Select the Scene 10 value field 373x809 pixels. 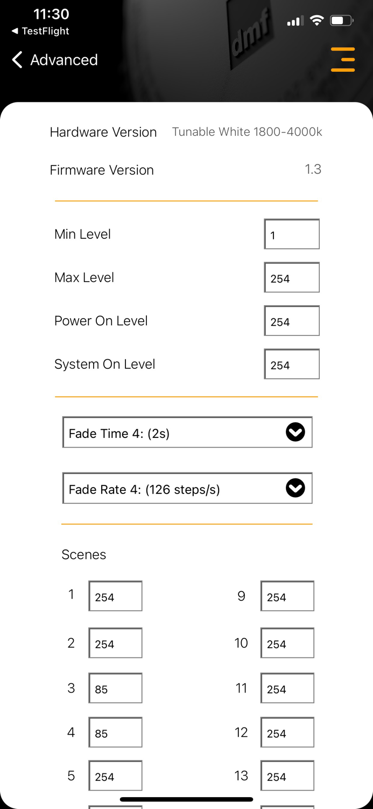(x=287, y=643)
